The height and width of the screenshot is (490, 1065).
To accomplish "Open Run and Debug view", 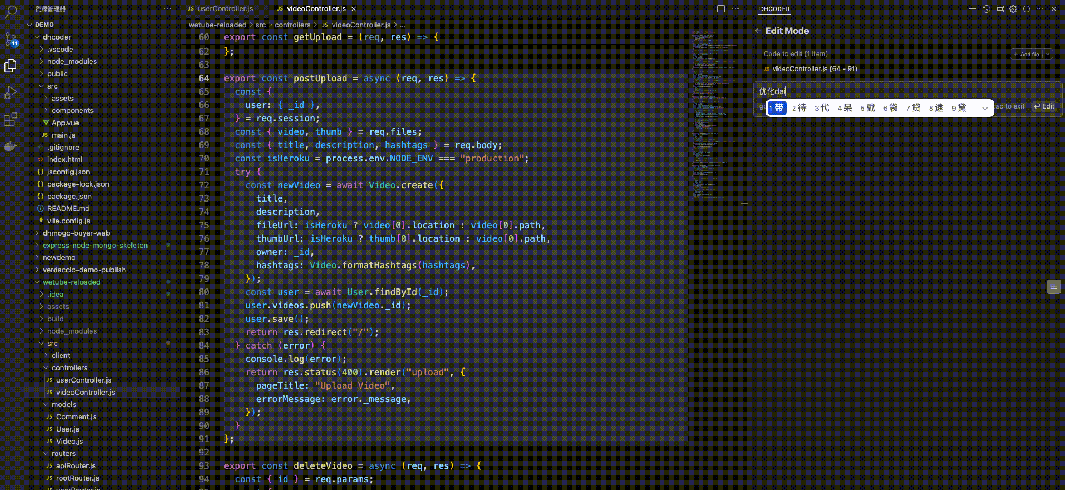I will pos(11,92).
